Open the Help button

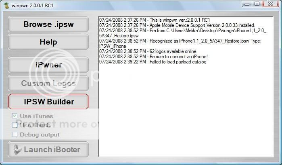(x=48, y=42)
